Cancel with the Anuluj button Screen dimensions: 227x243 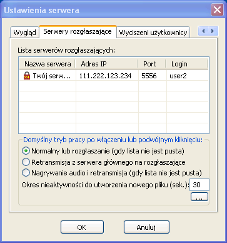146,227
